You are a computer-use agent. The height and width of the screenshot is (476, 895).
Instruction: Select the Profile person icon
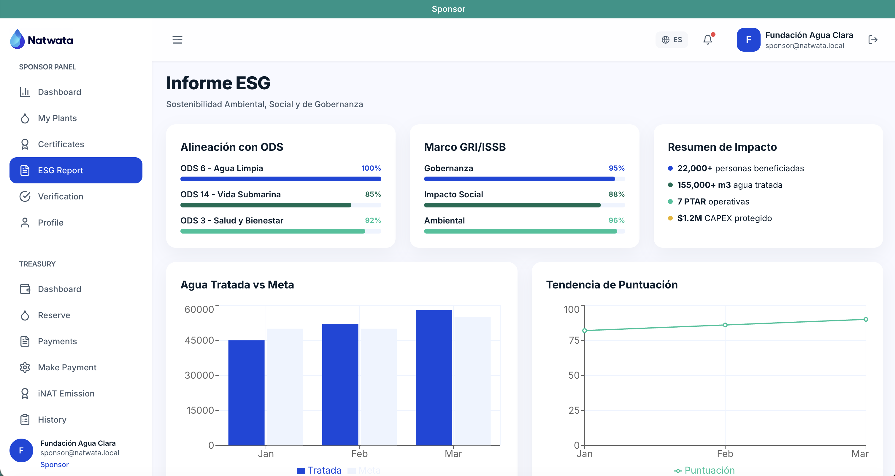[25, 222]
